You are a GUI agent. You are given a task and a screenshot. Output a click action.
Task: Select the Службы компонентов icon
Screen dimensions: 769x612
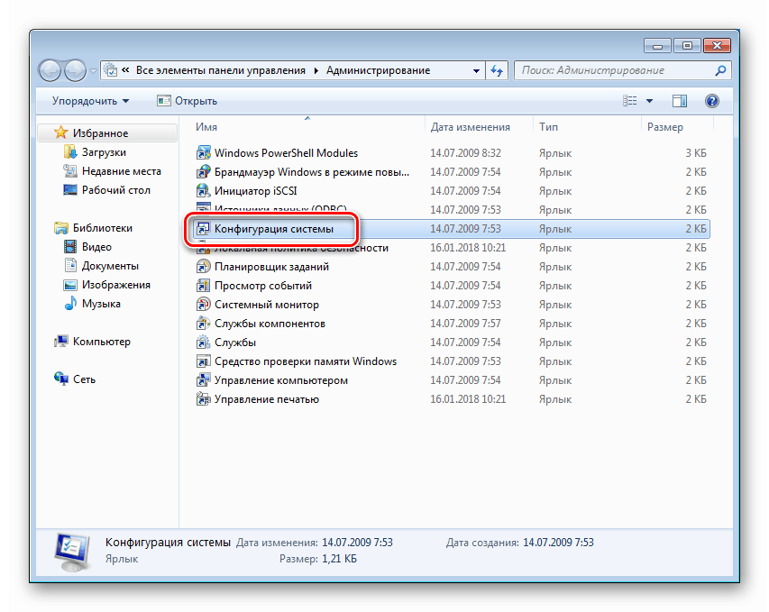203,324
